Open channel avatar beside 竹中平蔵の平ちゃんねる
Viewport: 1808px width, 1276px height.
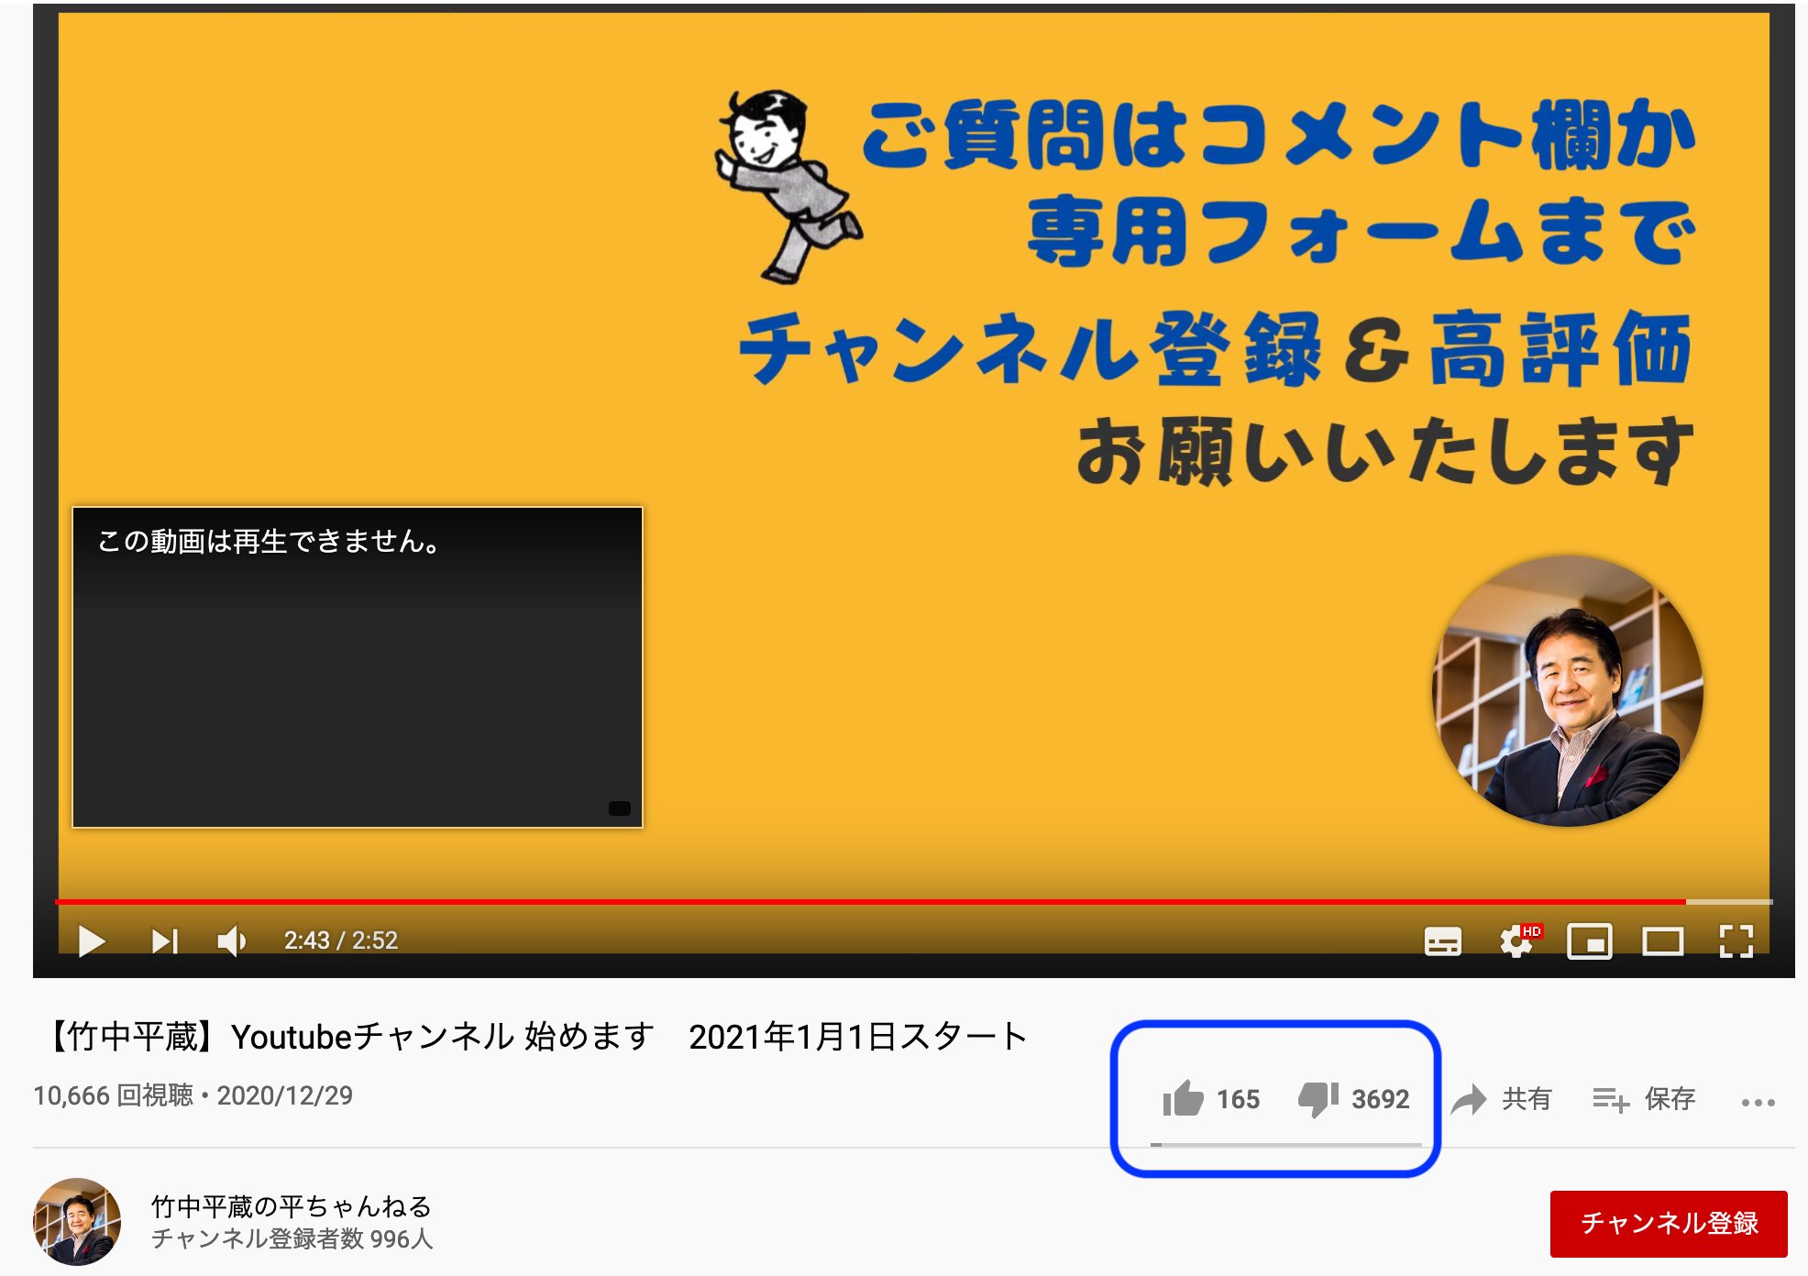click(x=77, y=1222)
